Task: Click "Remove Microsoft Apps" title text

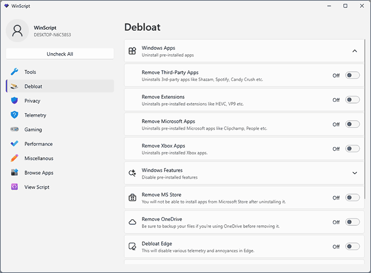Action: (x=168, y=121)
